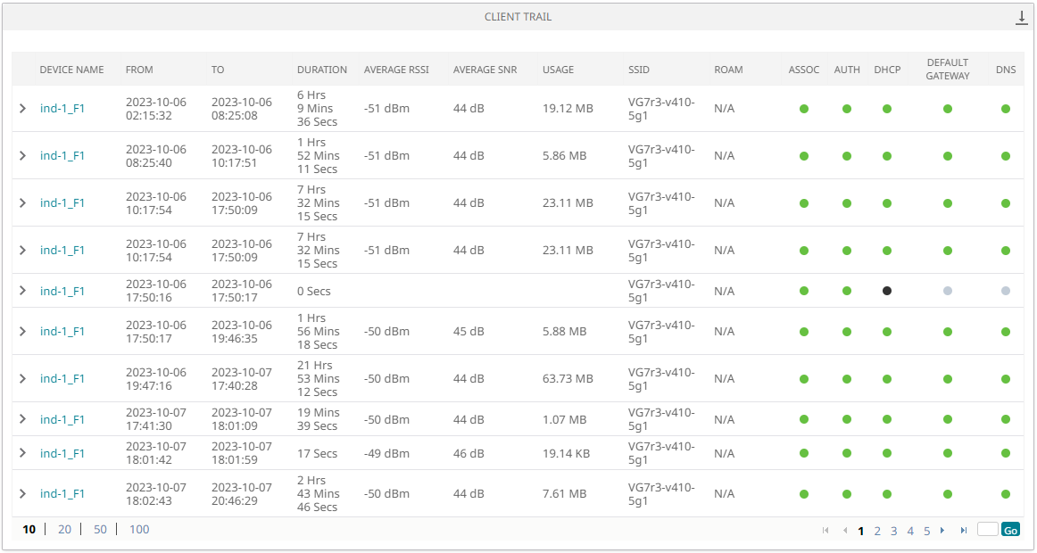The image size is (1037, 553).
Task: Switch page size to 50 rows
Action: (100, 529)
